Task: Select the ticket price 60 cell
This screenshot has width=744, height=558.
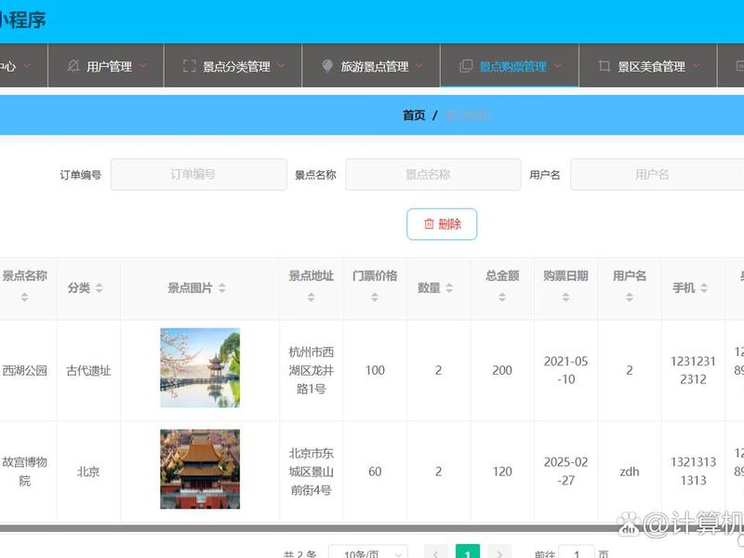Action: (x=375, y=472)
